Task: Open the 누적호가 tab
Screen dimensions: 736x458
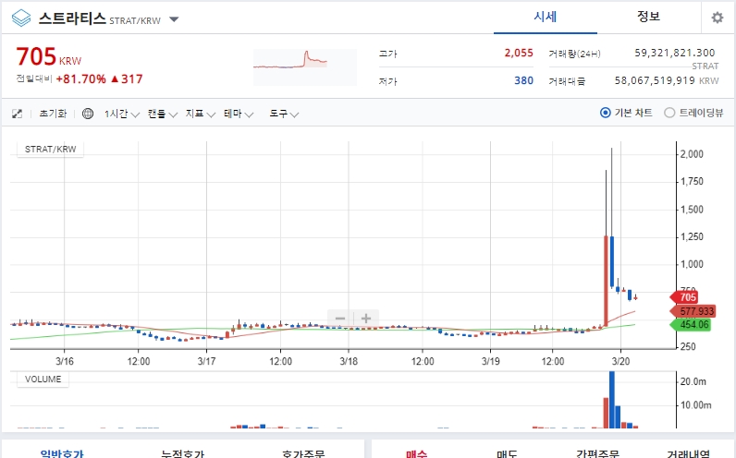Action: click(x=182, y=452)
